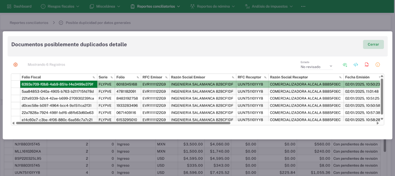395x176 pixels.
Task: Toggle pin on Folio column header
Action: 138,77
